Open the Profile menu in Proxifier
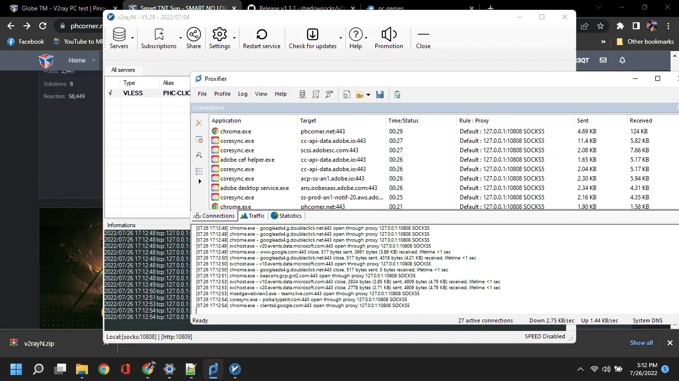This screenshot has height=381, width=679. point(222,94)
